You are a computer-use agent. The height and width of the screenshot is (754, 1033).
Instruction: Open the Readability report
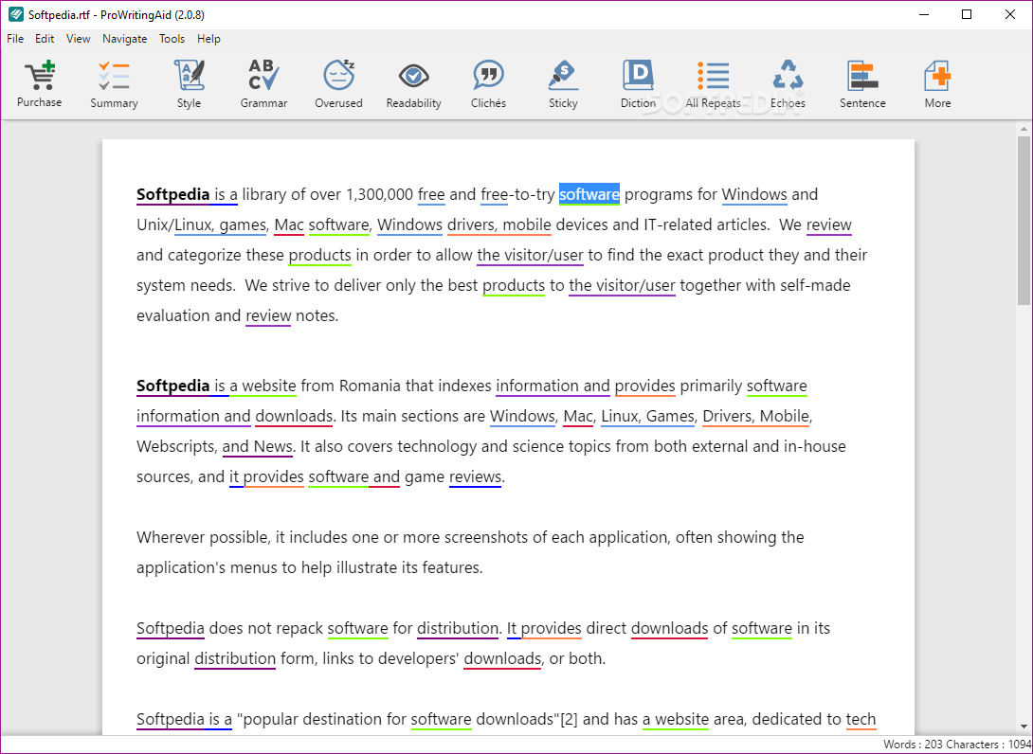click(414, 83)
